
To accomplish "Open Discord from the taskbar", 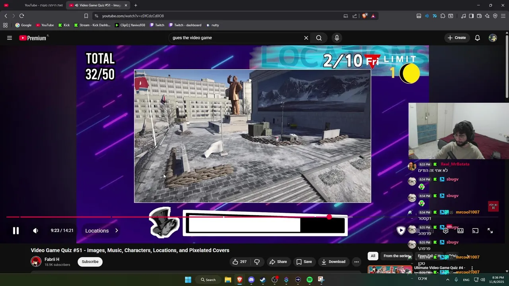I will 251,280.
